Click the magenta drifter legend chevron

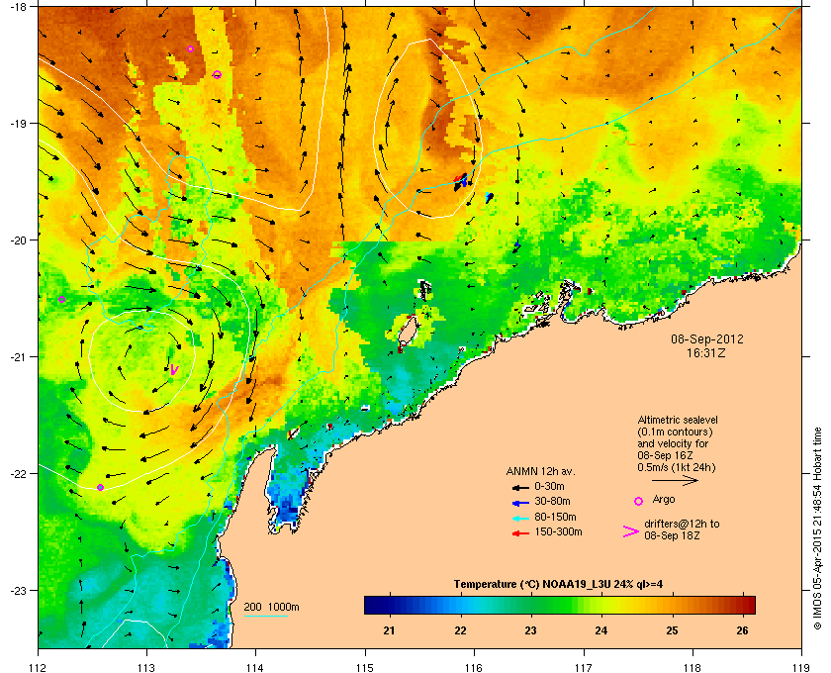631,531
